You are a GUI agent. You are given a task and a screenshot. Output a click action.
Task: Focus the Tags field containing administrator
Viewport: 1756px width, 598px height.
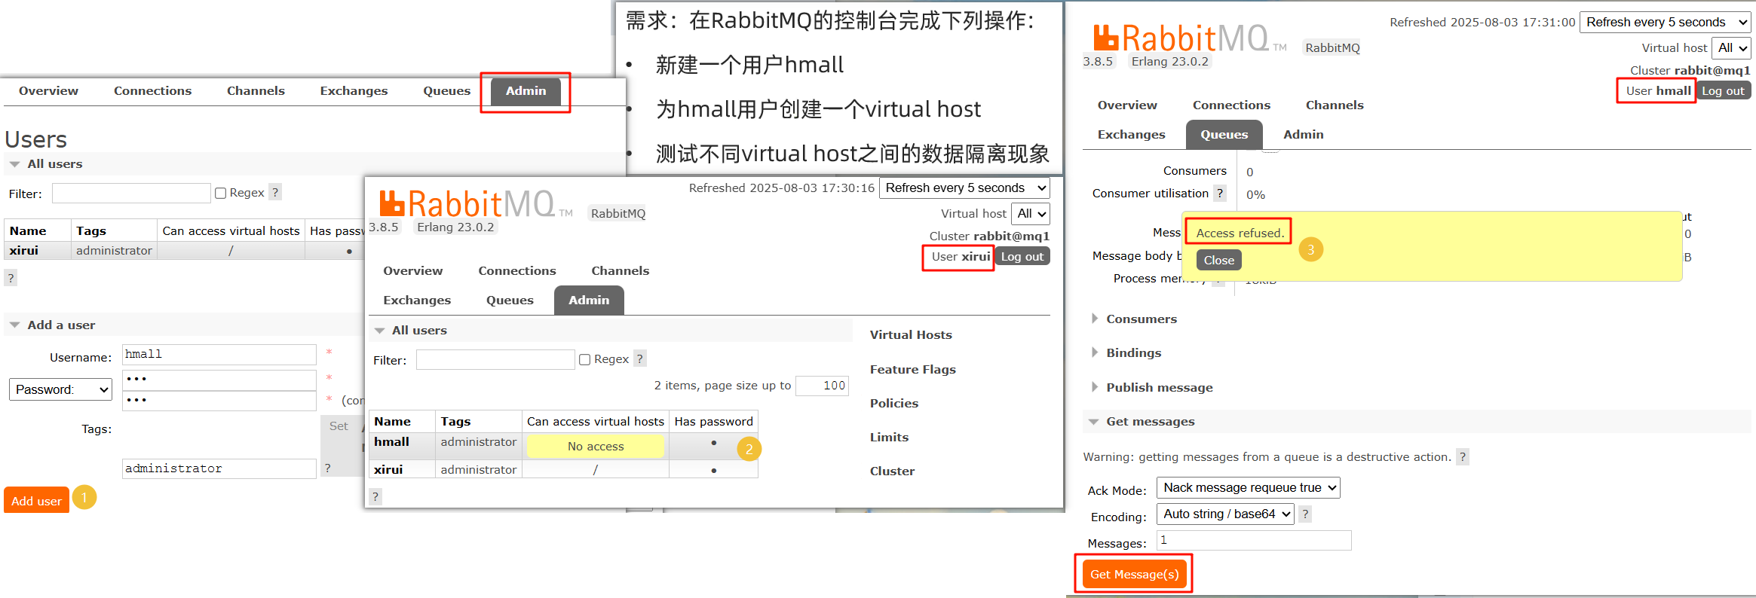point(219,469)
